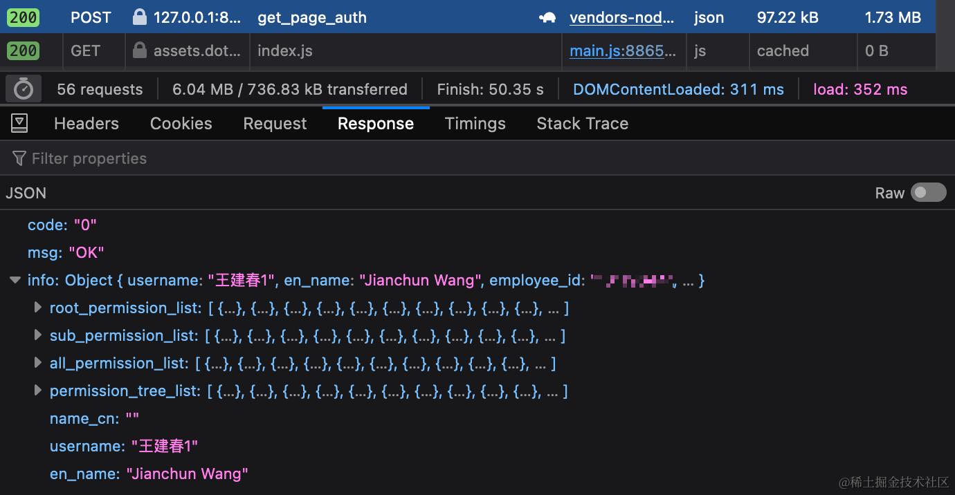Image resolution: width=955 pixels, height=495 pixels.
Task: Click the throttling icon beside vendors-nod
Action: [547, 17]
